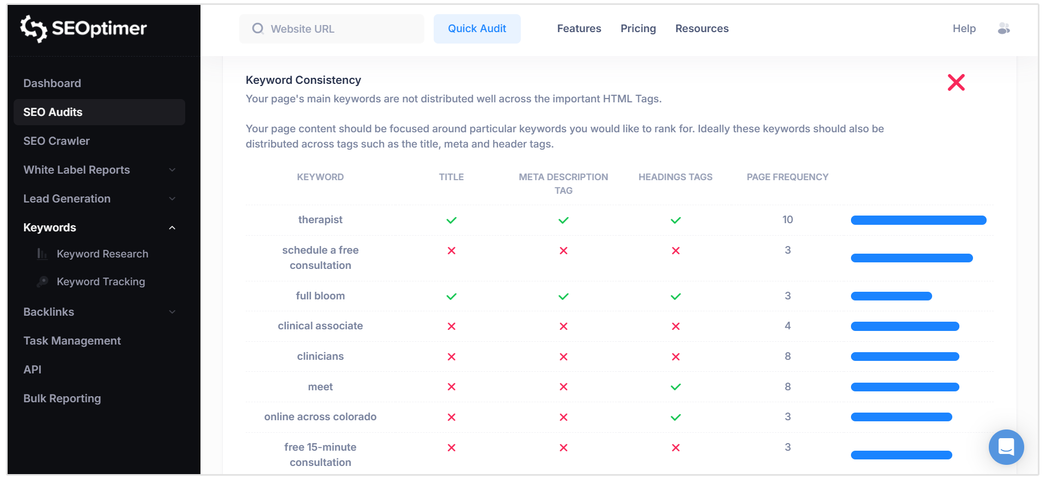The image size is (1046, 479).
Task: Click the SEOptimer brand name text
Action: pyautogui.click(x=99, y=28)
